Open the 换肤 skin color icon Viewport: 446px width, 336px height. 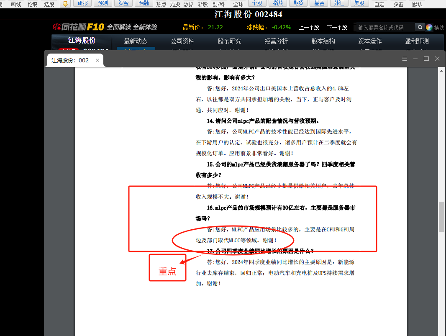point(429,27)
